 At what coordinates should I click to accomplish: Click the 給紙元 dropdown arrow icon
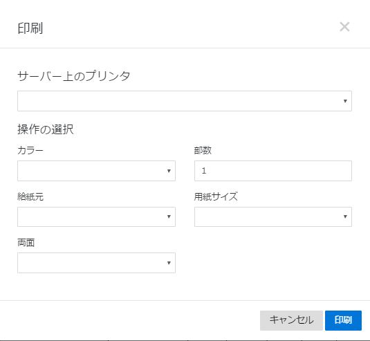(x=169, y=216)
